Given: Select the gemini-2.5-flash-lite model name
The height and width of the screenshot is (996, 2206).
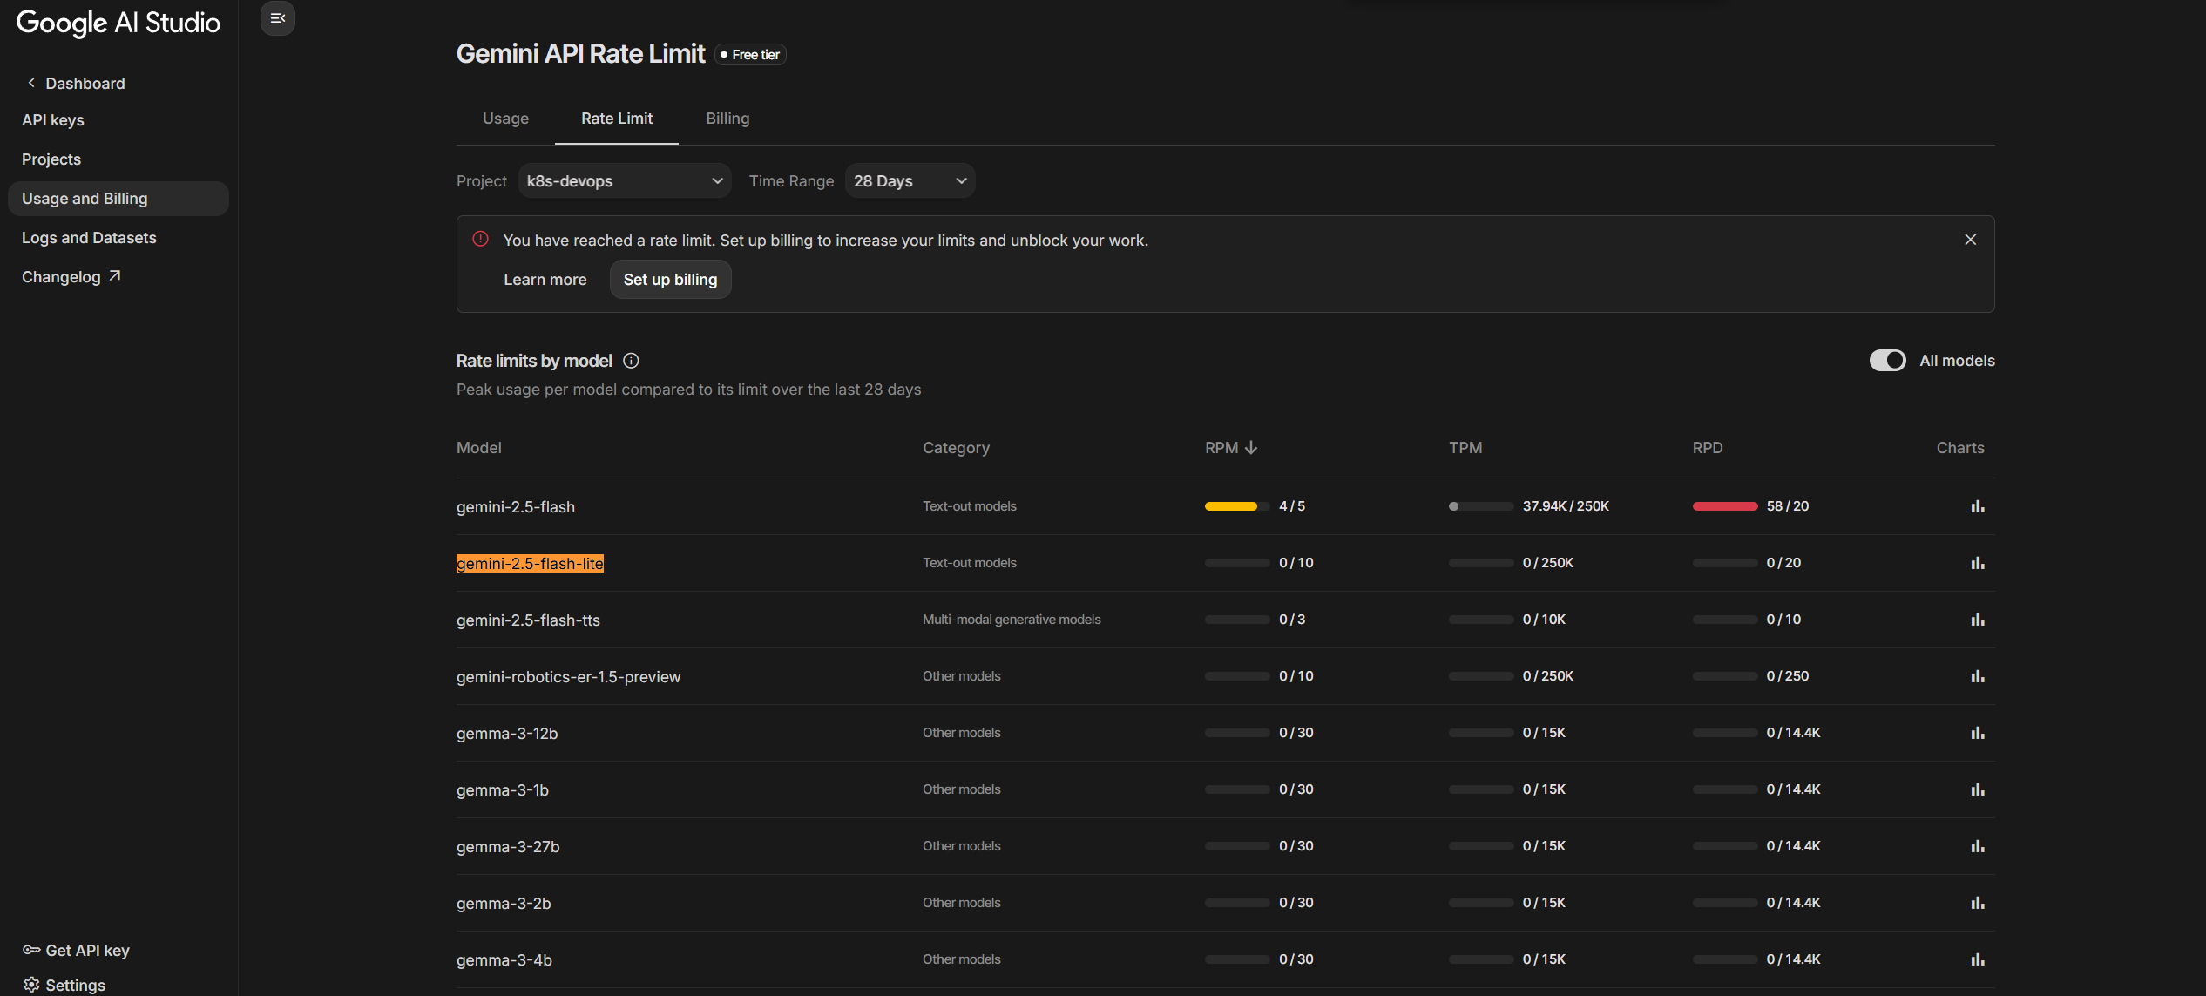Looking at the screenshot, I should pos(530,564).
